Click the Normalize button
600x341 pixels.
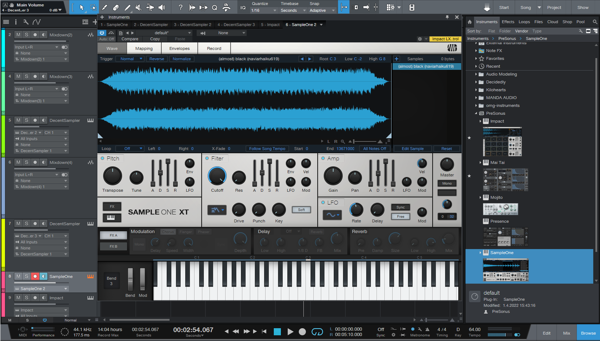click(x=182, y=58)
